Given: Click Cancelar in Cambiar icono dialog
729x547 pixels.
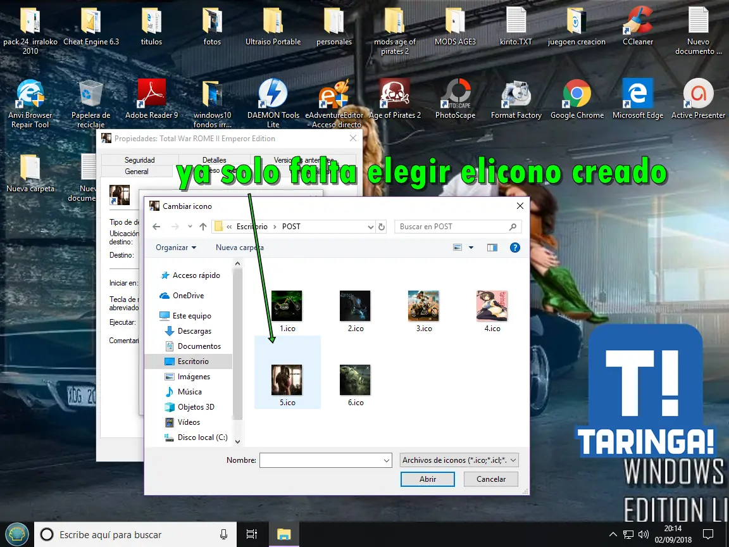Looking at the screenshot, I should tap(491, 479).
